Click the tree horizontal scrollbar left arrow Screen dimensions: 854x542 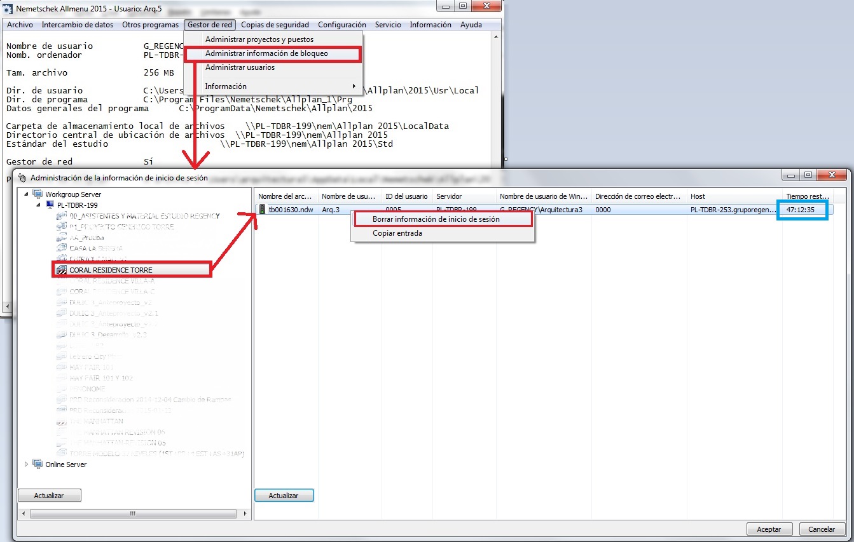23,513
